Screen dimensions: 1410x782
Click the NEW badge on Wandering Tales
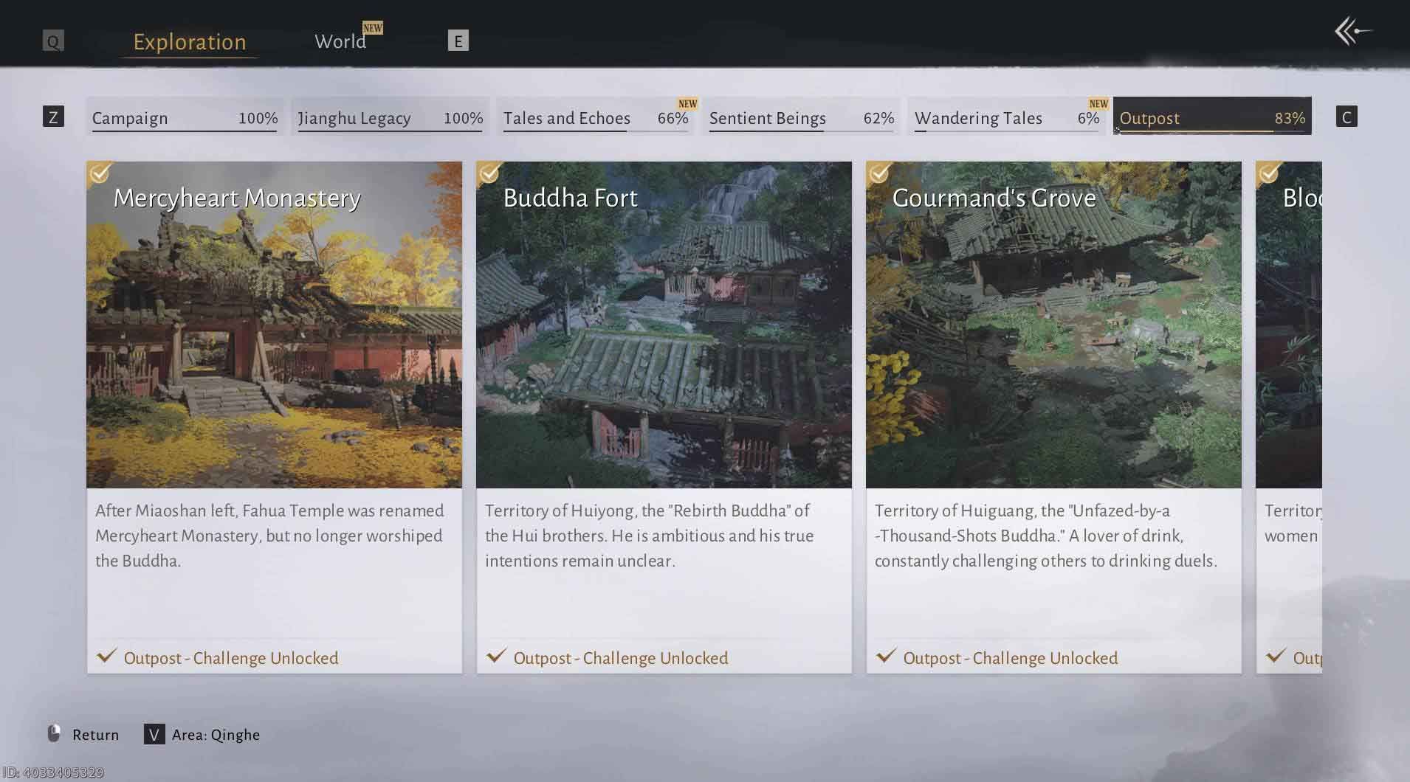[x=1098, y=104]
